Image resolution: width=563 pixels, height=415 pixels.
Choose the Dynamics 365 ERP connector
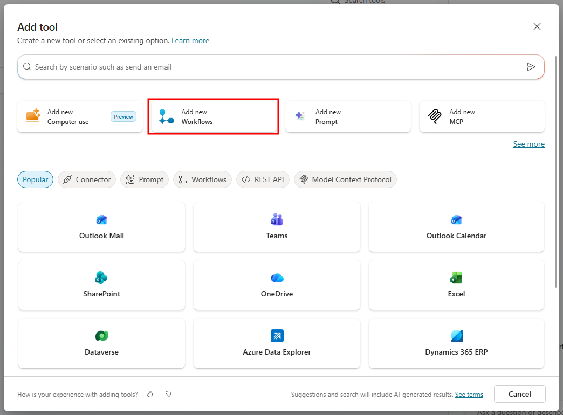456,343
